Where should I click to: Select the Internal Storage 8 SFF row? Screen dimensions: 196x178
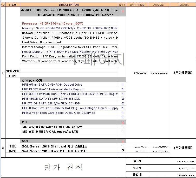click(69, 47)
